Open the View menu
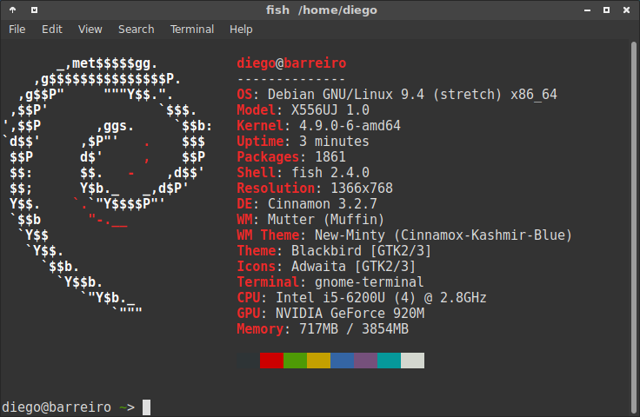 [90, 30]
